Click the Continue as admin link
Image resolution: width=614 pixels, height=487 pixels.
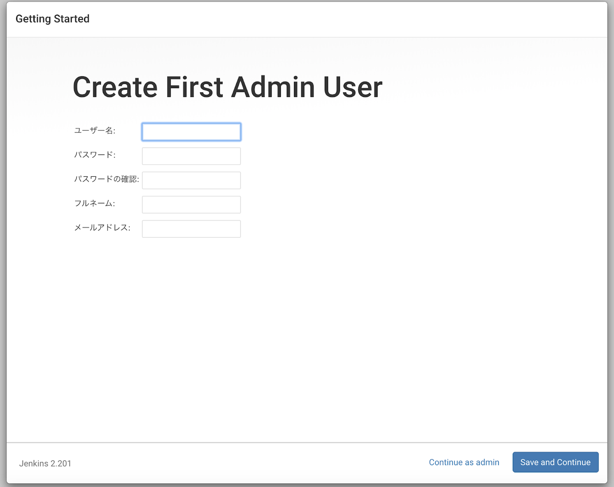464,462
